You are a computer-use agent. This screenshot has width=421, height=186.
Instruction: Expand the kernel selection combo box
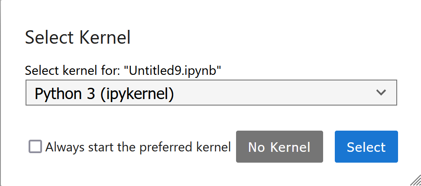coord(211,93)
